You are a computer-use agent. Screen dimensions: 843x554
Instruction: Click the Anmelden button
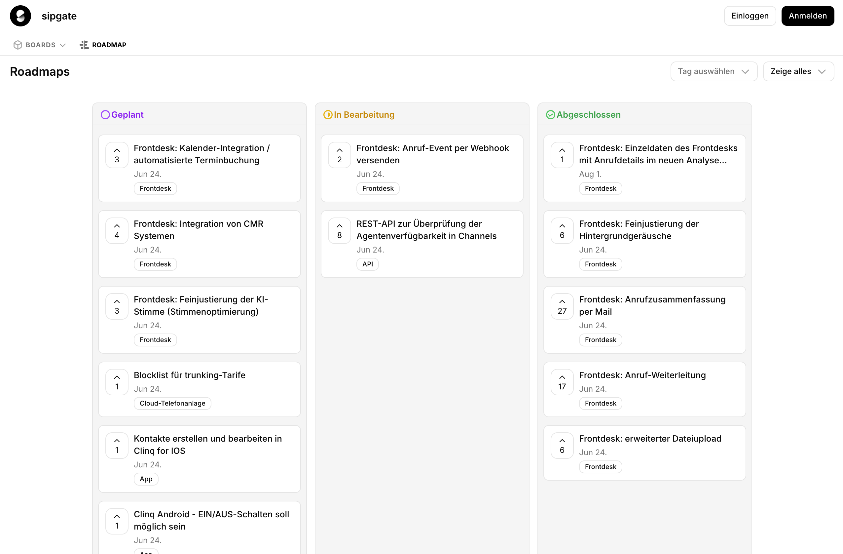click(807, 16)
